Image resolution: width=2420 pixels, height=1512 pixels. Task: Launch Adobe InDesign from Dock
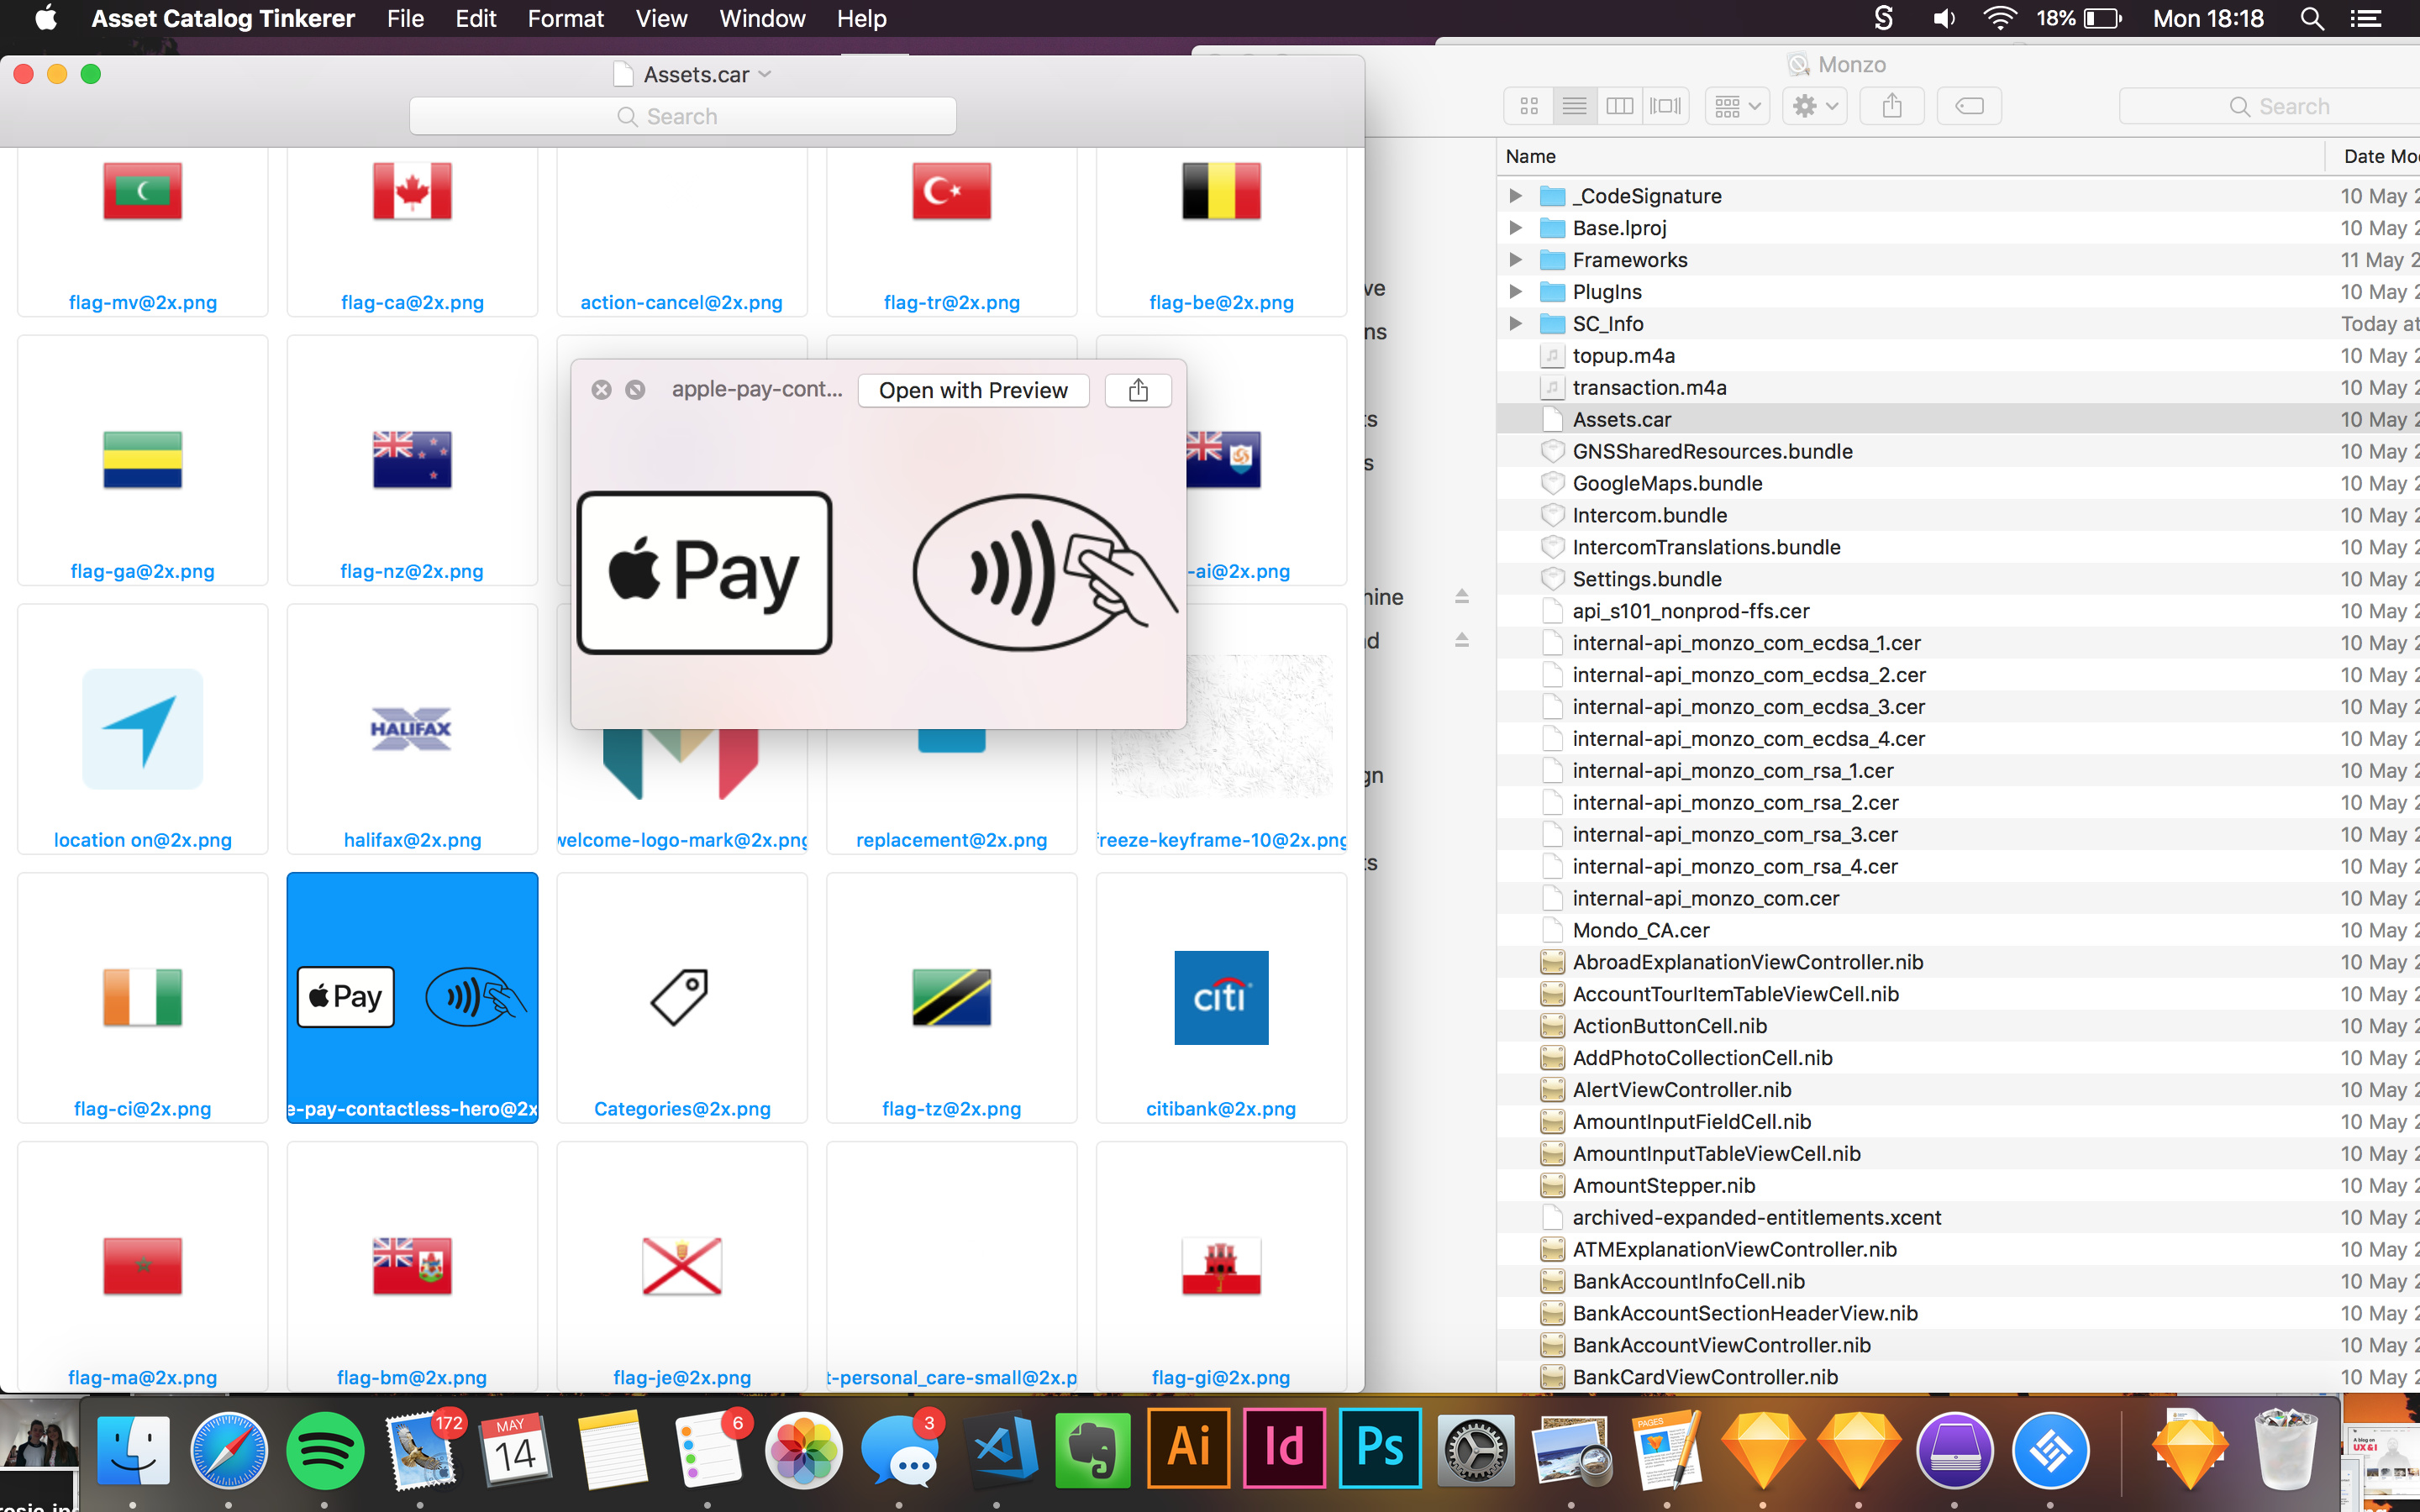tap(1284, 1449)
